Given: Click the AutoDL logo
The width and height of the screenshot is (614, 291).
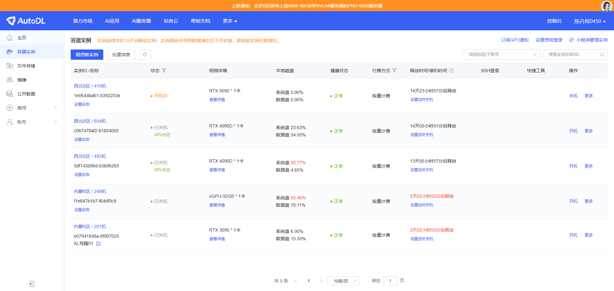Looking at the screenshot, I should pyautogui.click(x=26, y=21).
